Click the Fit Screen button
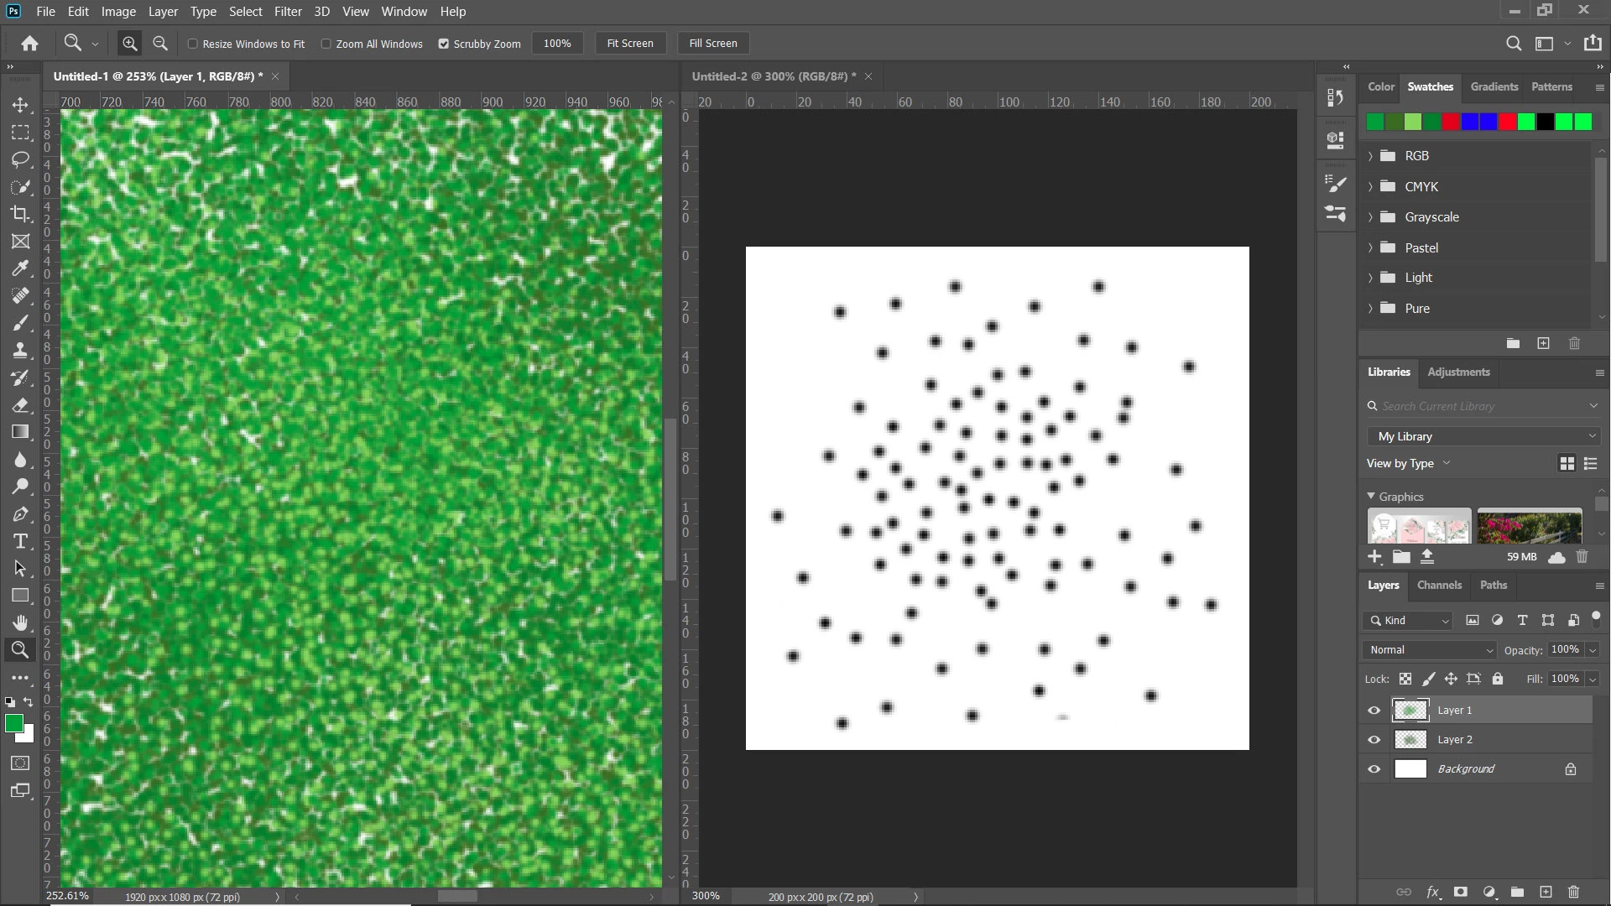Screen dimensions: 1611x906 pyautogui.click(x=629, y=44)
